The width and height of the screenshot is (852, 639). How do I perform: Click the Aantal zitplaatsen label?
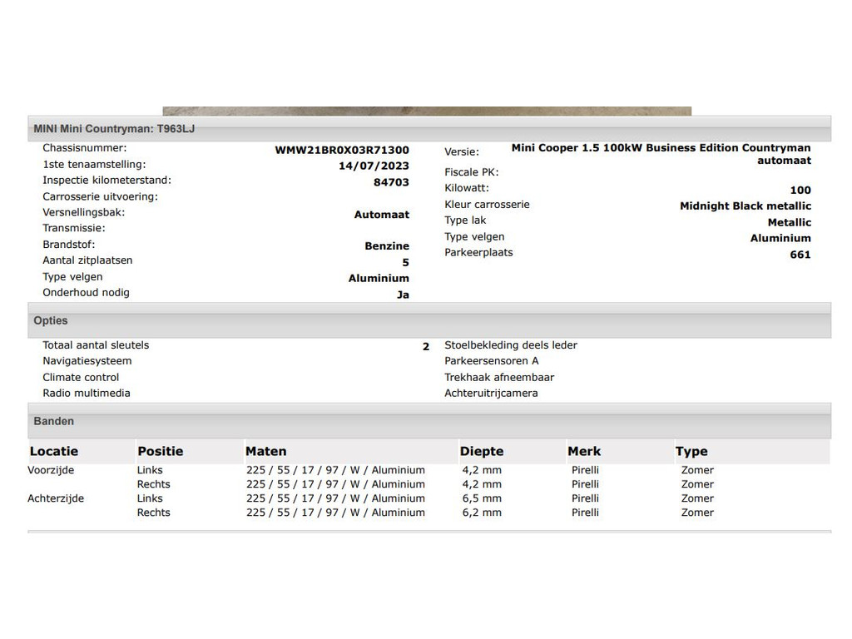[87, 260]
